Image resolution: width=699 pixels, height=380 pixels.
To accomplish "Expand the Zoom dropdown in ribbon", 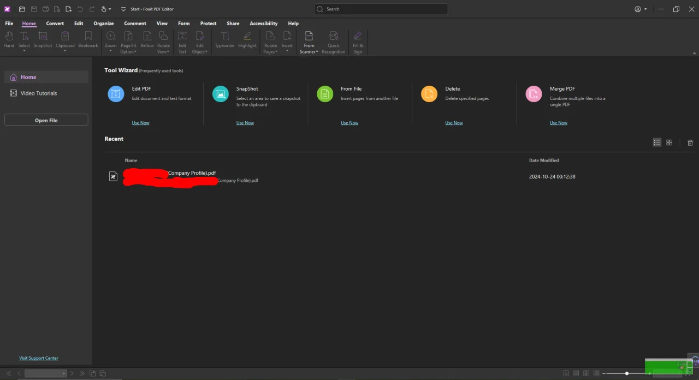I will pyautogui.click(x=110, y=50).
